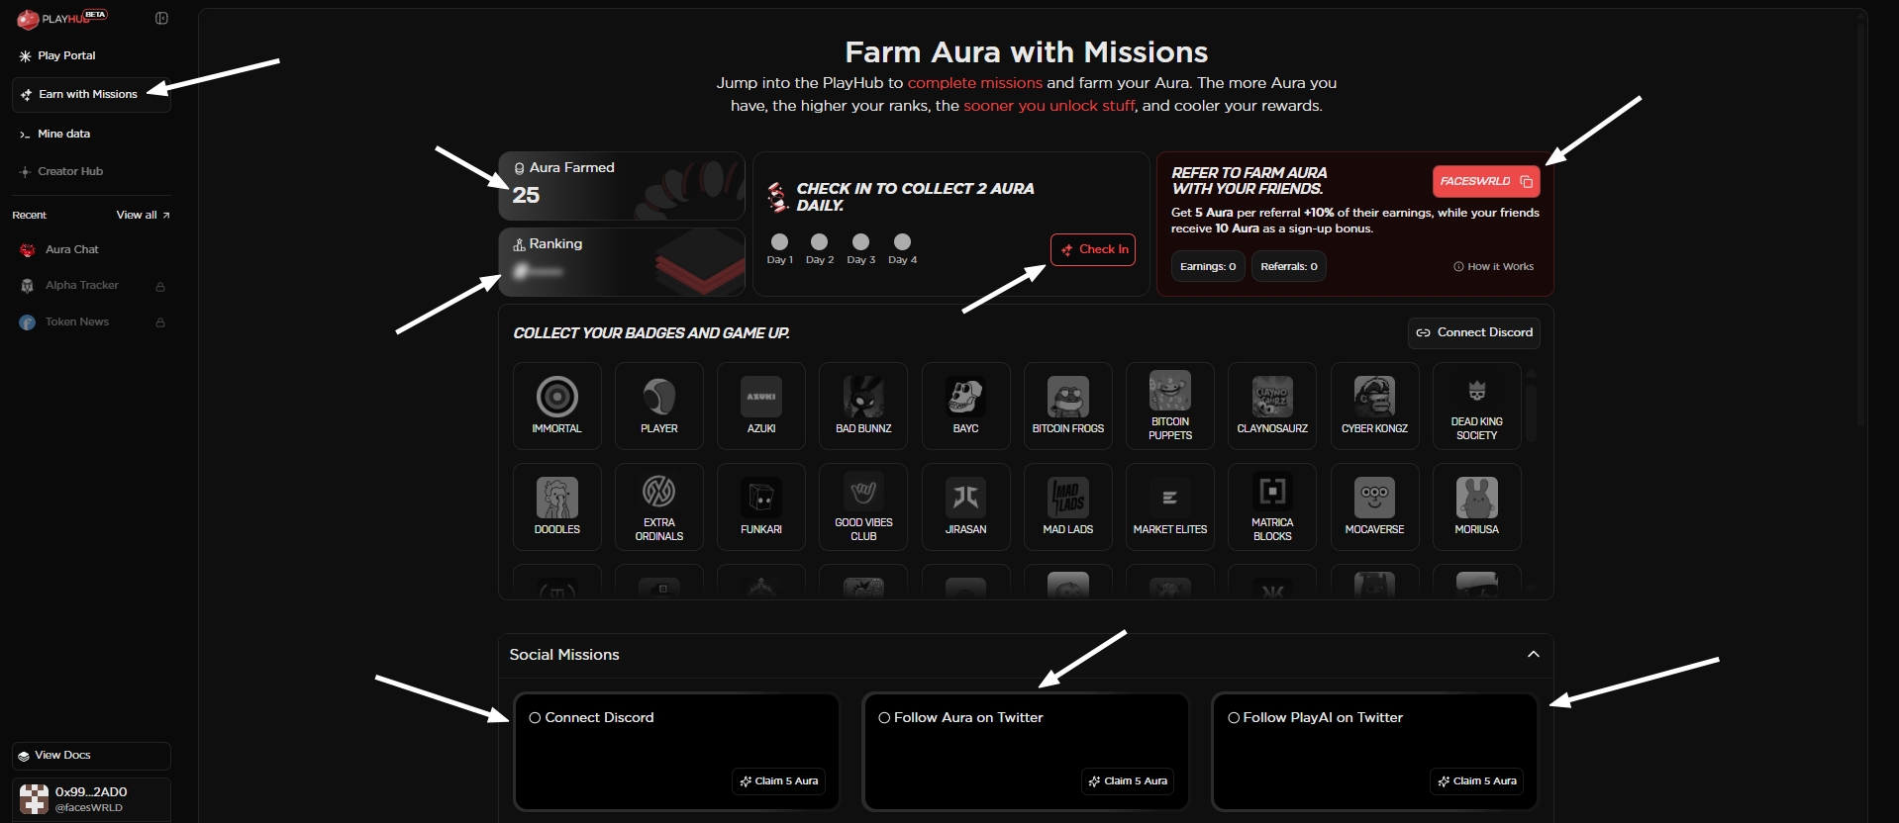Select the PLAYER badge
Viewport: 1899px width, 823px height.
pyautogui.click(x=659, y=407)
